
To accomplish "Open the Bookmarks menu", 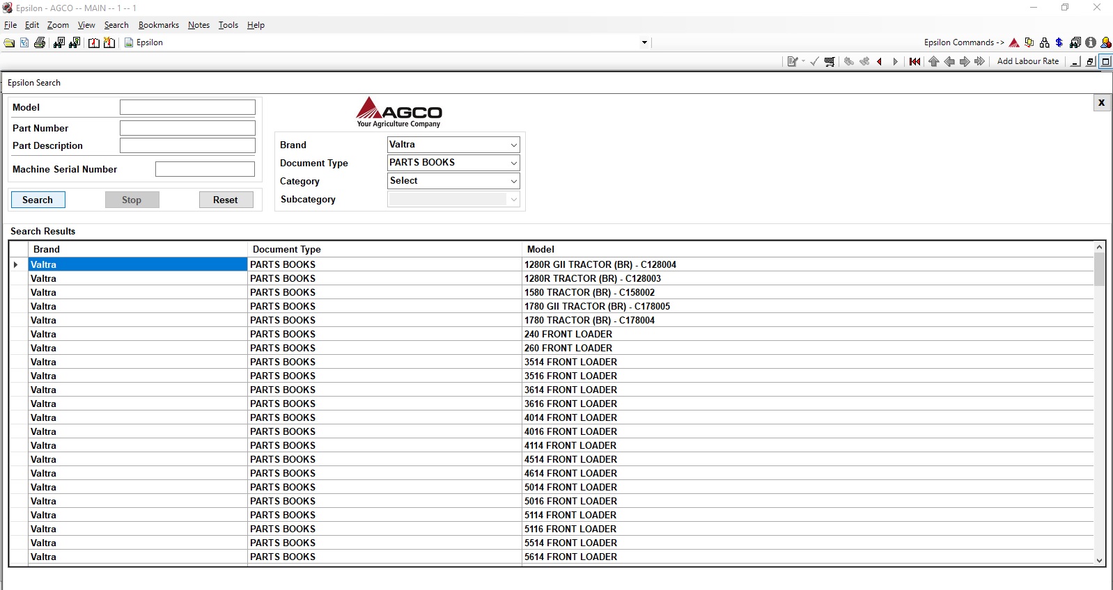I will coord(159,25).
